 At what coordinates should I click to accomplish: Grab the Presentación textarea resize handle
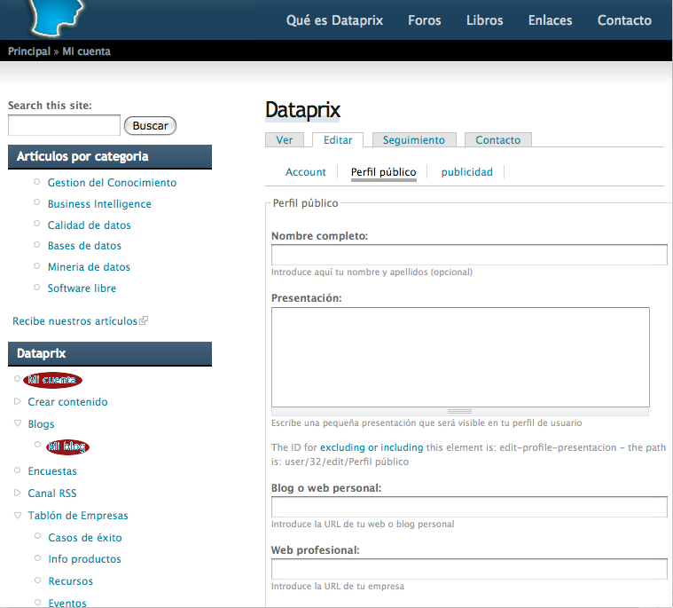[x=459, y=411]
